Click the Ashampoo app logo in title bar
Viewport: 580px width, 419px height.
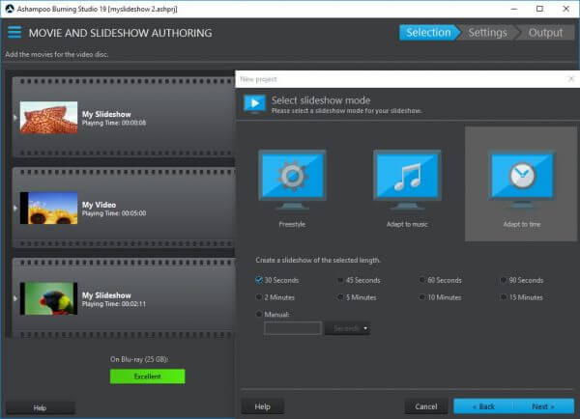[10, 9]
